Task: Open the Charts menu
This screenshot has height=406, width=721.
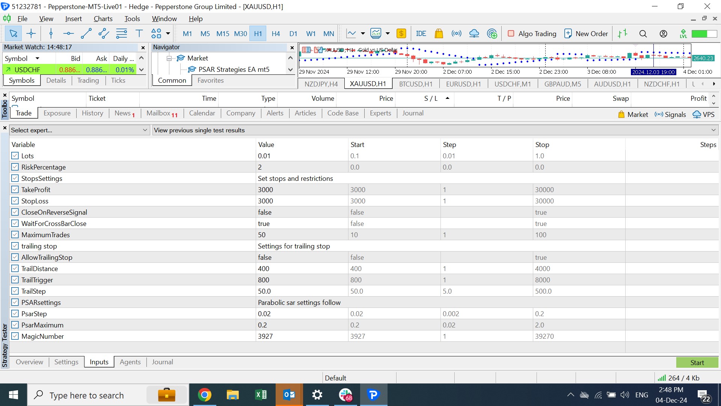Action: pyautogui.click(x=103, y=19)
